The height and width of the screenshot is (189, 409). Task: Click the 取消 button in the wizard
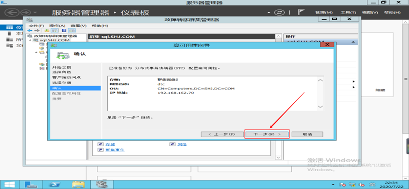pos(307,134)
